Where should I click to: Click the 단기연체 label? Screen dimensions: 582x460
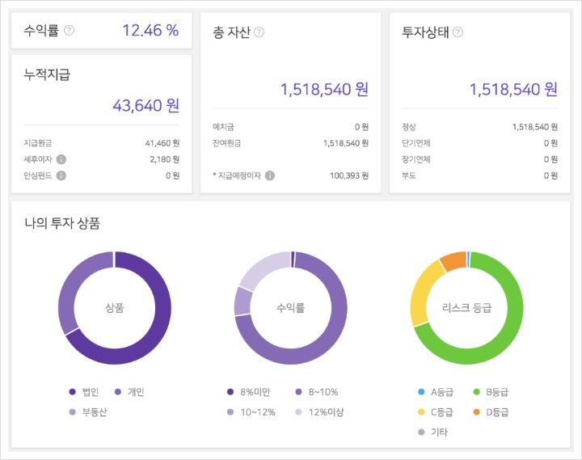(416, 143)
